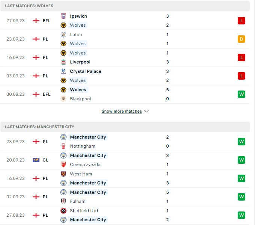255x225 pixels.
Task: Click red L badge for Ipswich match
Action: (241, 21)
